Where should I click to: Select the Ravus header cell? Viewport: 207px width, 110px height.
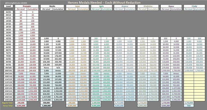[x=171, y=6]
